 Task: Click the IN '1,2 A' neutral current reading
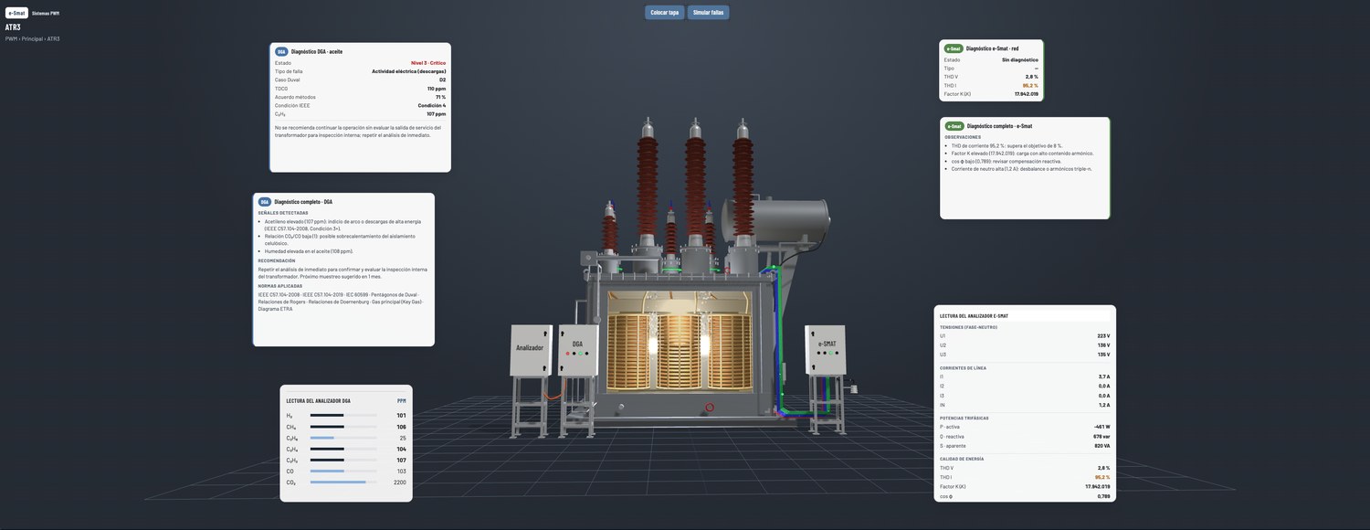[1104, 405]
